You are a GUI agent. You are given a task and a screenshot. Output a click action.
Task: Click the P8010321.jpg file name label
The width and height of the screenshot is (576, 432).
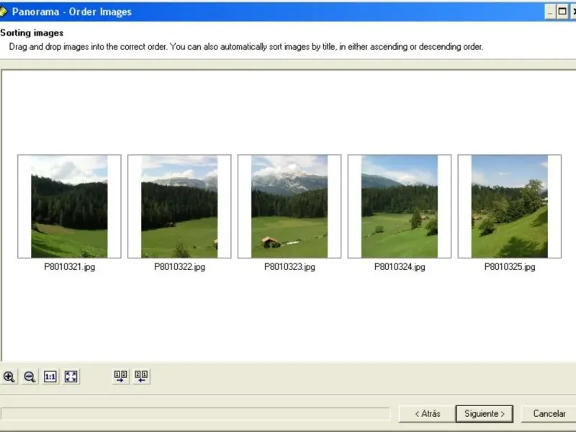point(69,267)
